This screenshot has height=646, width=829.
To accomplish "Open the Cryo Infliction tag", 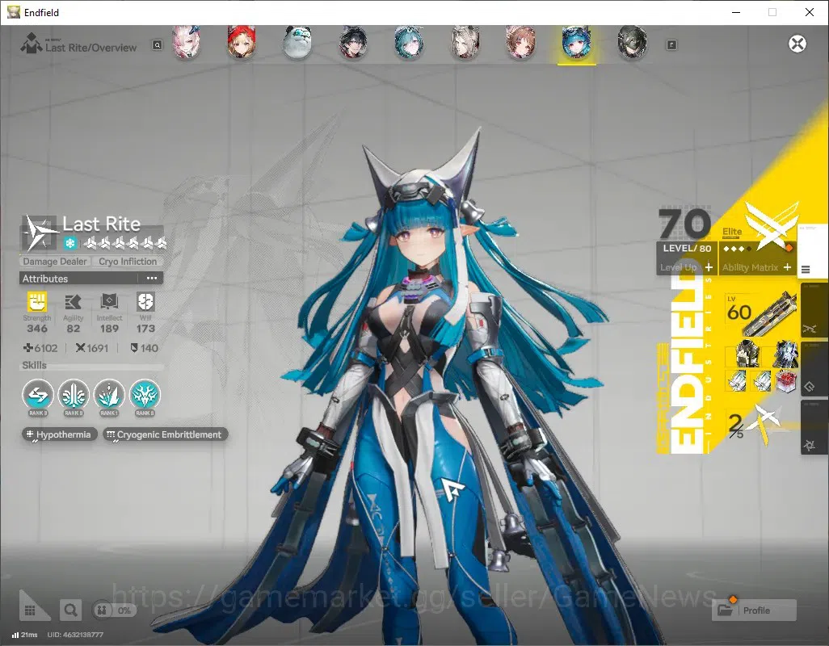I will point(128,262).
